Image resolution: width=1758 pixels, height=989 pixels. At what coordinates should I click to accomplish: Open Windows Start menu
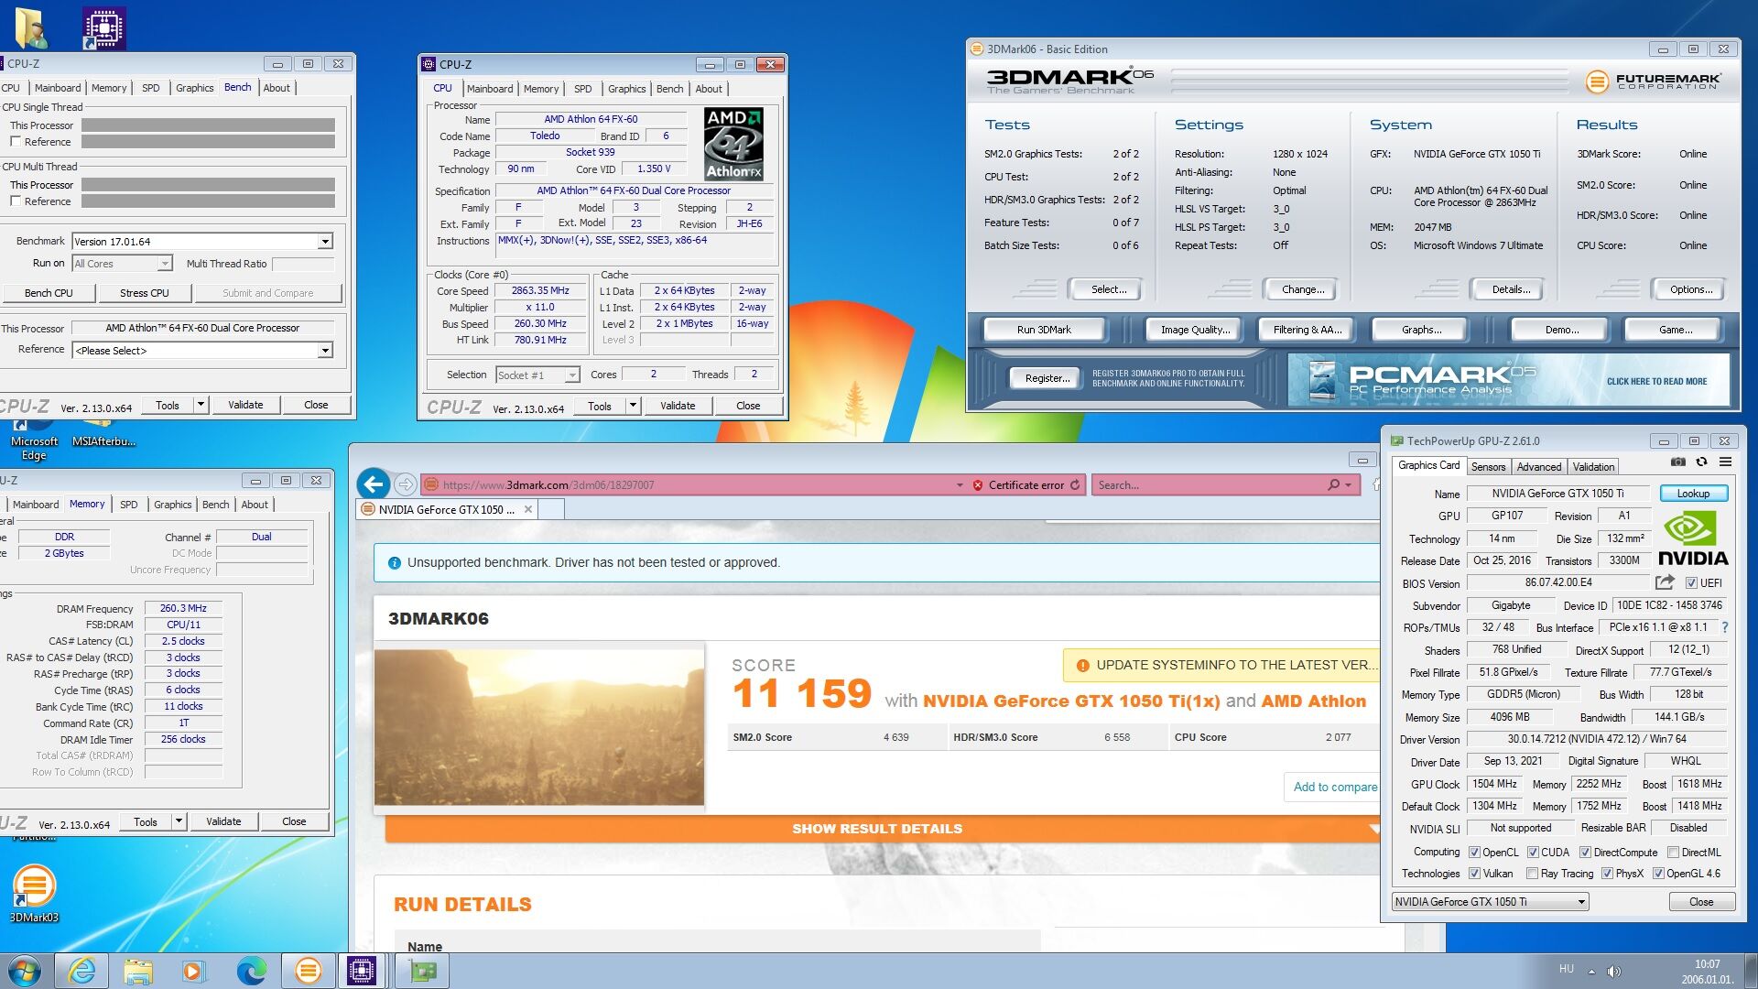(x=25, y=971)
